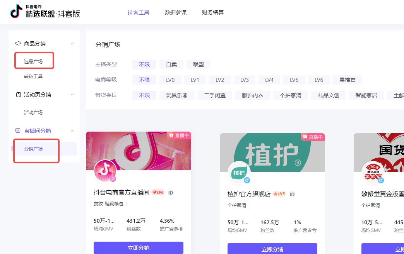Image resolution: width=404 pixels, height=254 pixels.
Task: Choose the 二手闲置 category filter
Action: point(215,95)
